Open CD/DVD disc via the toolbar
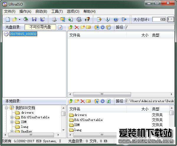The height and width of the screenshot is (146, 177). point(26,19)
